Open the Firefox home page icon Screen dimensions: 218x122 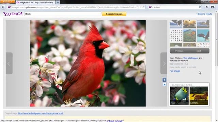207,7
